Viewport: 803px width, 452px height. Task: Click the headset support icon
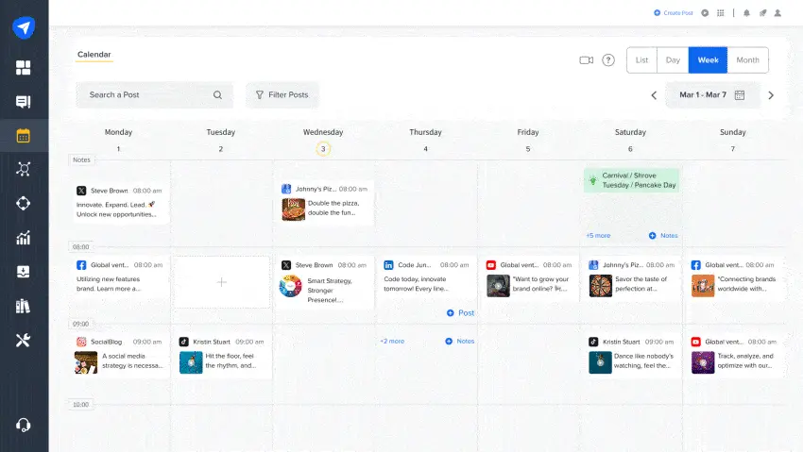(24, 425)
